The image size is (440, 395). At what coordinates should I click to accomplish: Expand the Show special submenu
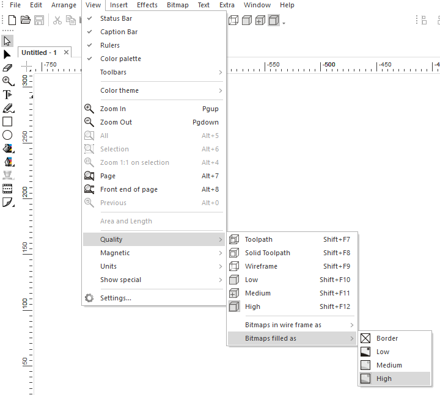(x=154, y=280)
